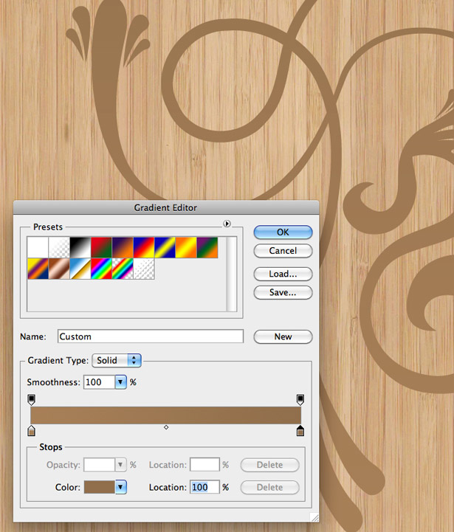Select the left opacity stop above gradient bar

pyautogui.click(x=31, y=400)
